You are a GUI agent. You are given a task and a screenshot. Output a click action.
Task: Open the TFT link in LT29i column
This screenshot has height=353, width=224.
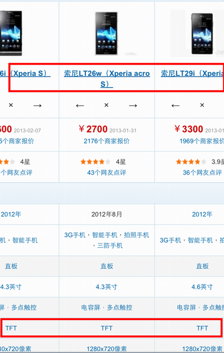pos(202,328)
